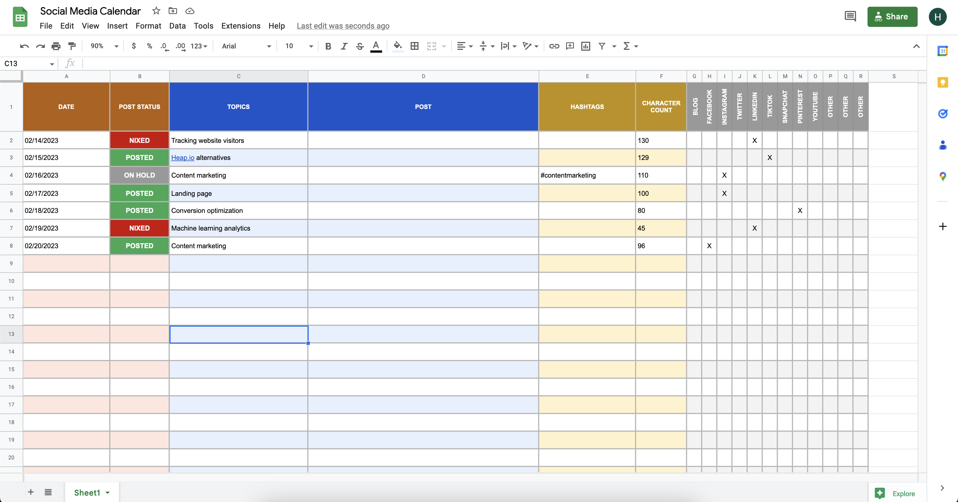
Task: Click the Move to folder icon
Action: (173, 11)
